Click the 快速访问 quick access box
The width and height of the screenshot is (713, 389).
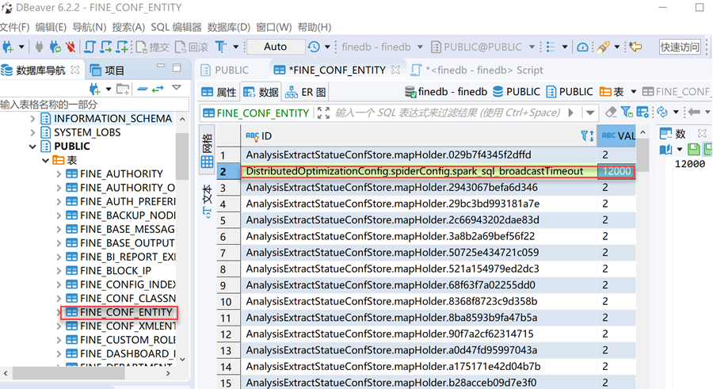click(680, 47)
